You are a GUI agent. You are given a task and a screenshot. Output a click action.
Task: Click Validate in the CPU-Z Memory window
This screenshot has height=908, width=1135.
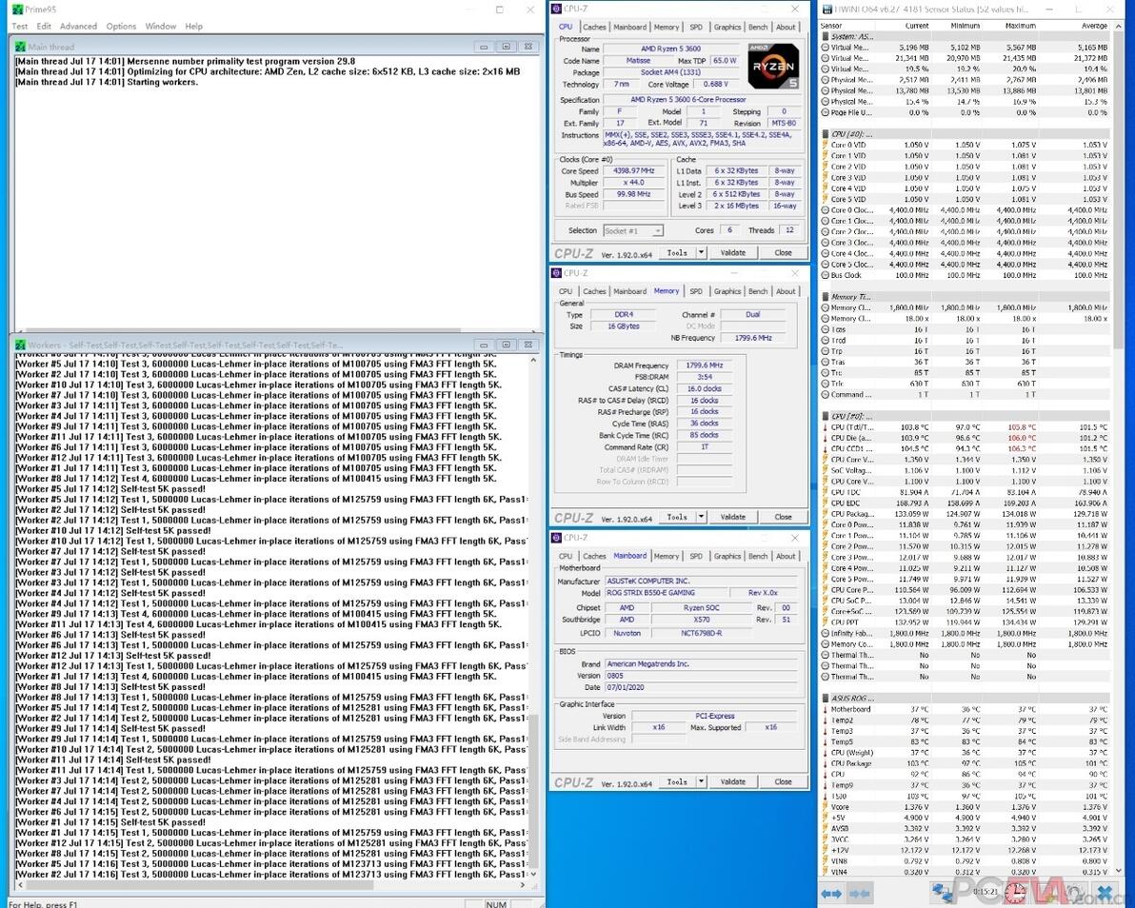(x=732, y=517)
